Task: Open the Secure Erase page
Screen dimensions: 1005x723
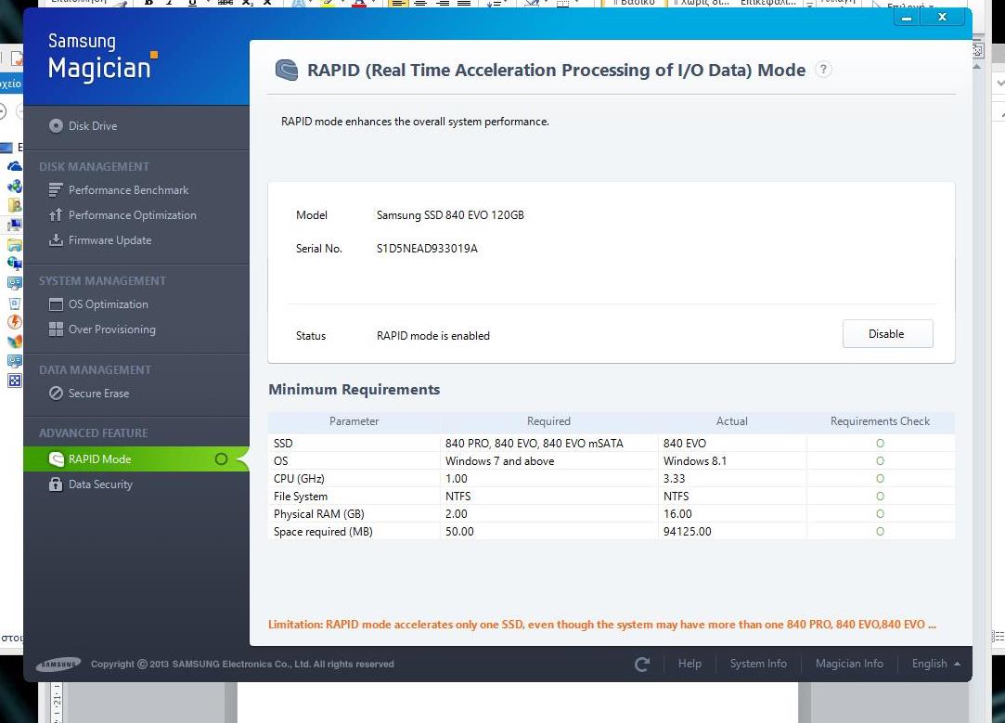Action: (x=89, y=393)
